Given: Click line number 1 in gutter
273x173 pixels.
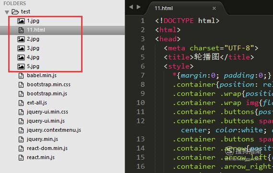Looking at the screenshot, I should coord(143,21).
